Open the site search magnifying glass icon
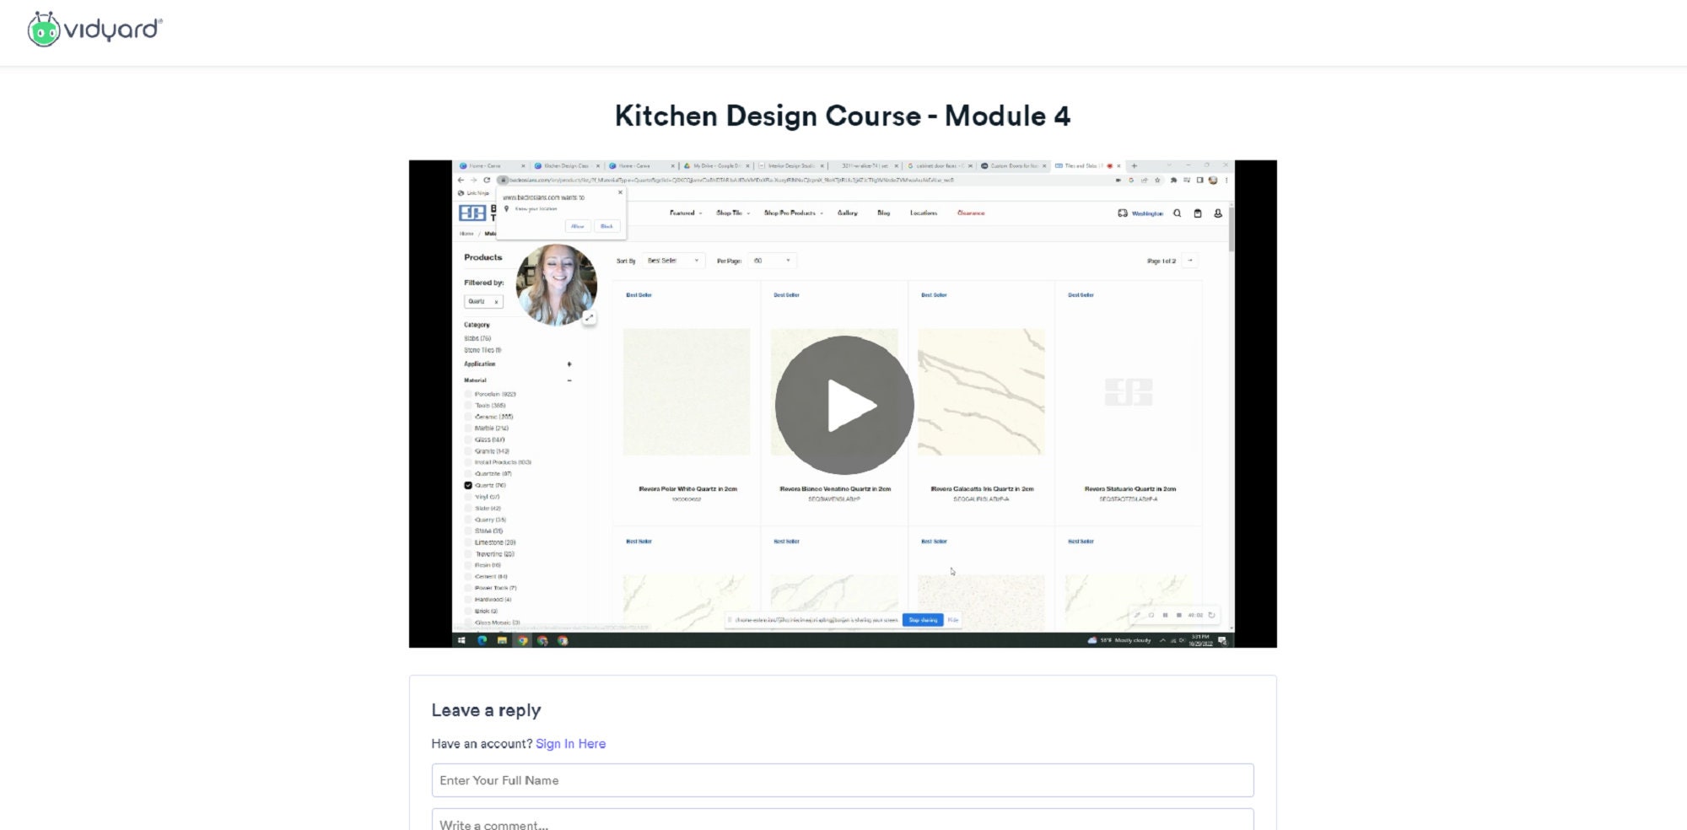The image size is (1687, 830). 1178,213
